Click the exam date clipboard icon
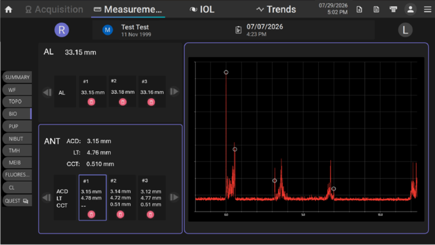This screenshot has width=435, height=245. (x=239, y=30)
